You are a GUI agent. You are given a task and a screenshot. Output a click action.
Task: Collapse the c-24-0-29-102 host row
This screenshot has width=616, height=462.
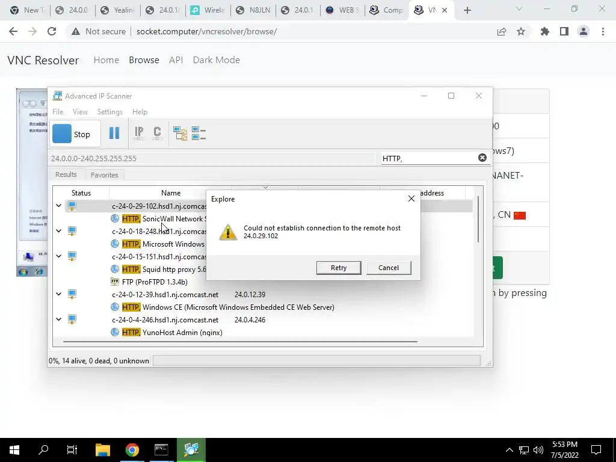[x=58, y=206]
